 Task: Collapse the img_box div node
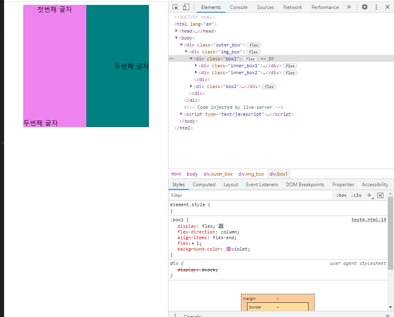click(186, 52)
